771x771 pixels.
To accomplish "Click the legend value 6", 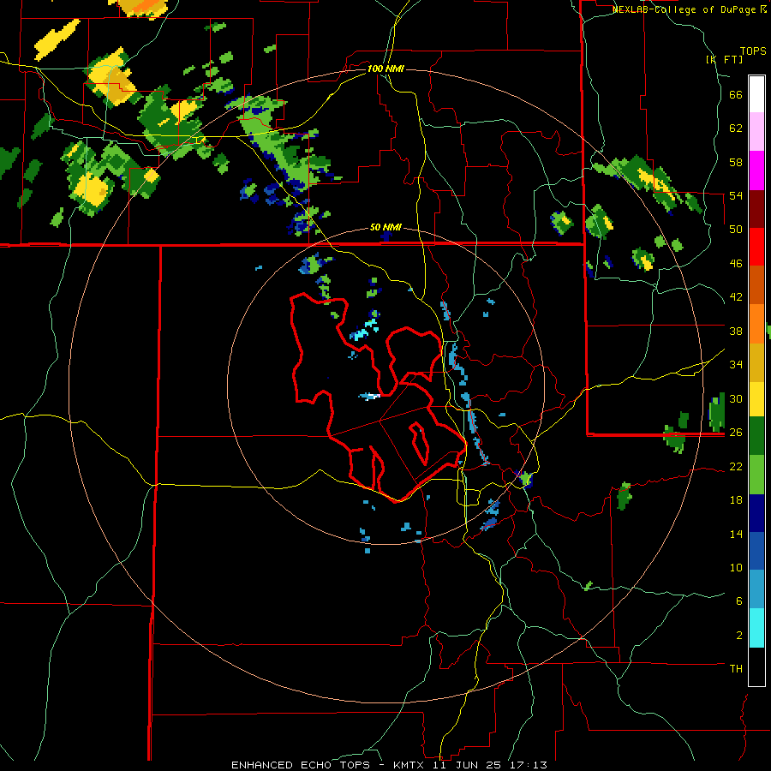I will (739, 601).
